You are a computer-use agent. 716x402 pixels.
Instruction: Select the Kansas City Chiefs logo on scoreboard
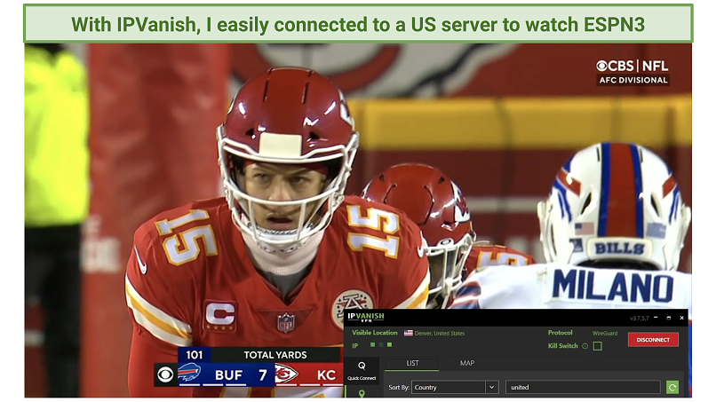point(286,374)
